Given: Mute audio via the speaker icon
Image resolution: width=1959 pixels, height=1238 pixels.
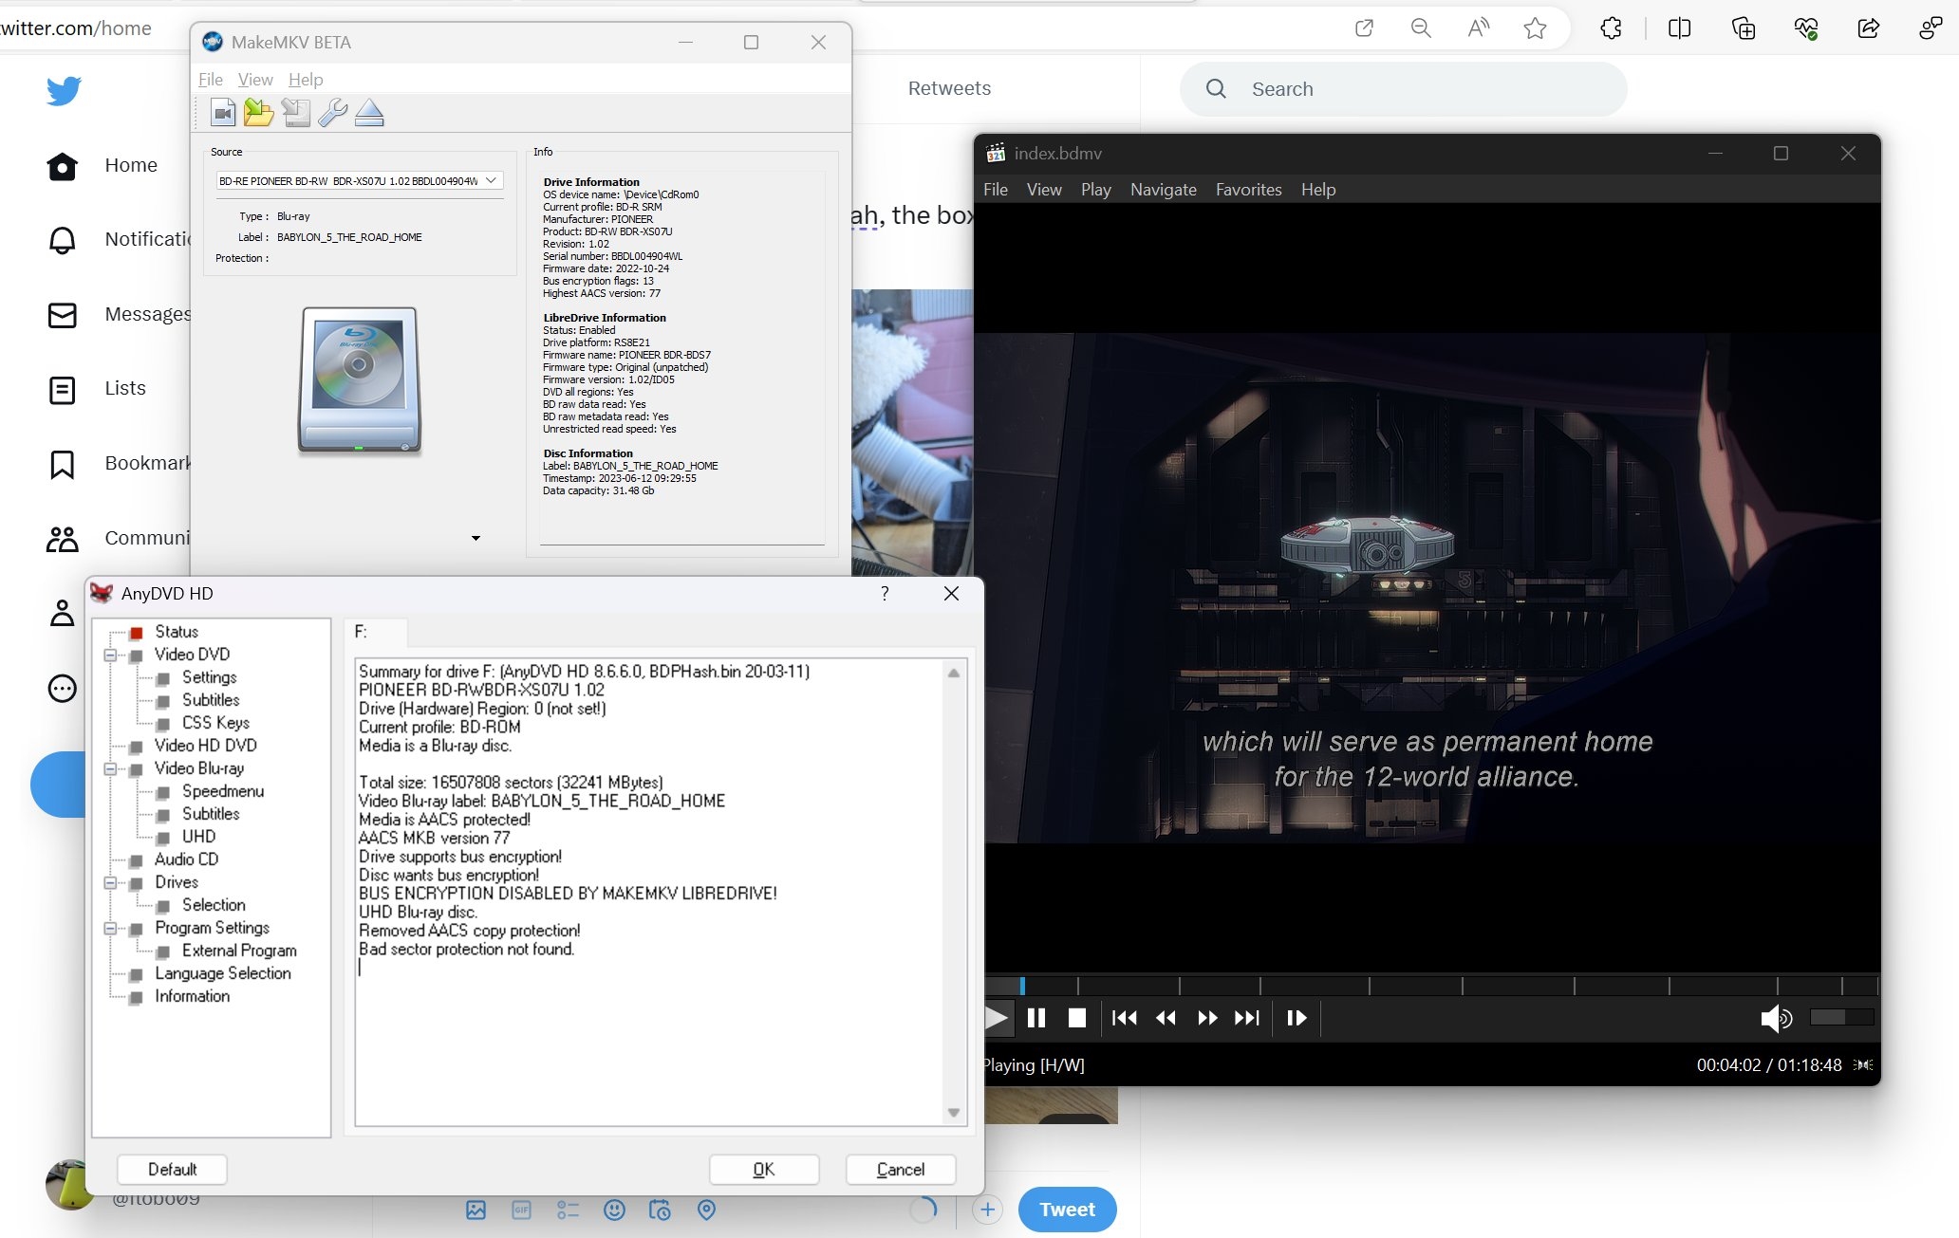Looking at the screenshot, I should click(x=1774, y=1018).
